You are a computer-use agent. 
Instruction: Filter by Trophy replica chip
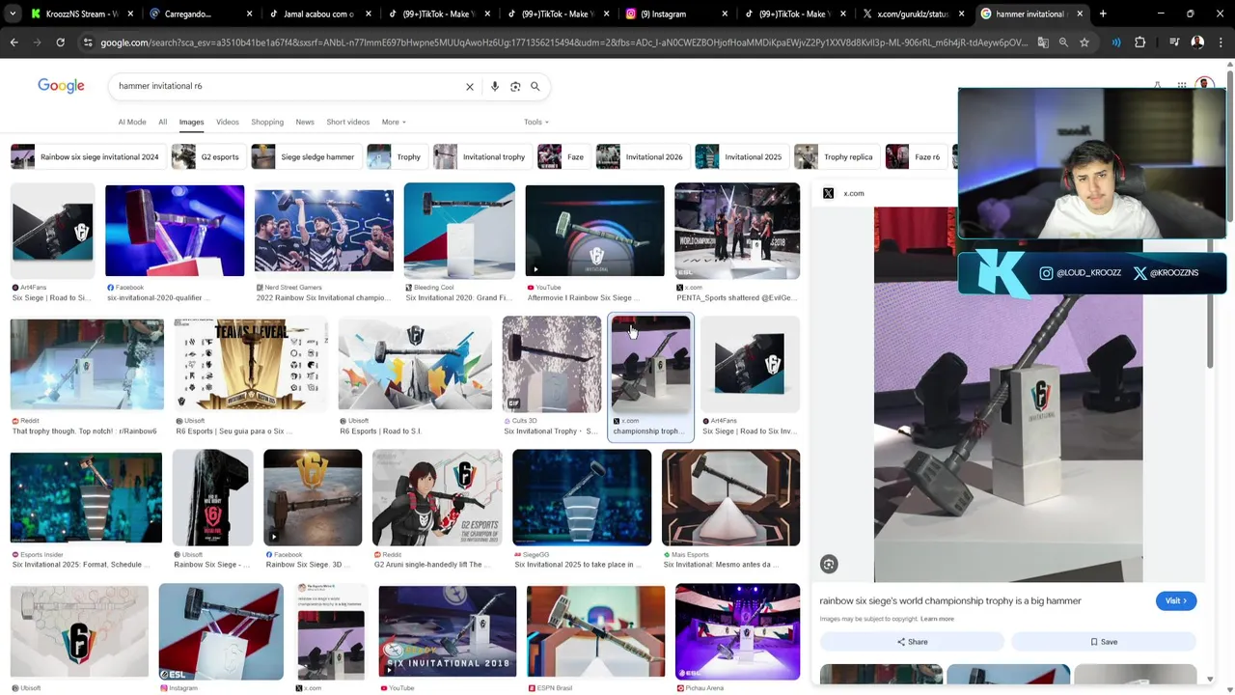coord(836,156)
